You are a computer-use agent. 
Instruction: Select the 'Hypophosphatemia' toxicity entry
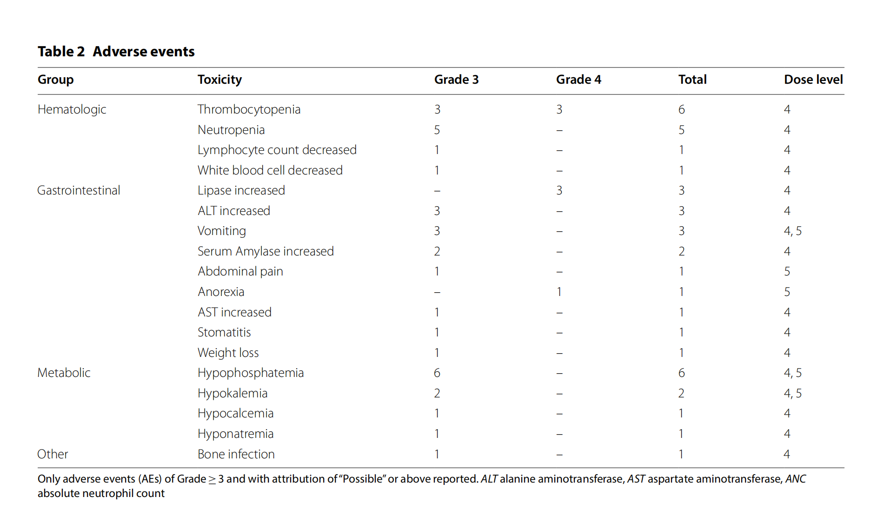coord(250,373)
